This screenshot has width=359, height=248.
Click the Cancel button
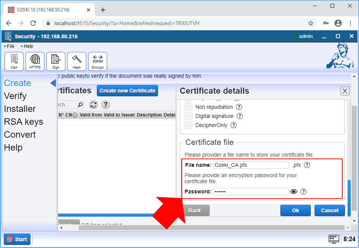[329, 210]
